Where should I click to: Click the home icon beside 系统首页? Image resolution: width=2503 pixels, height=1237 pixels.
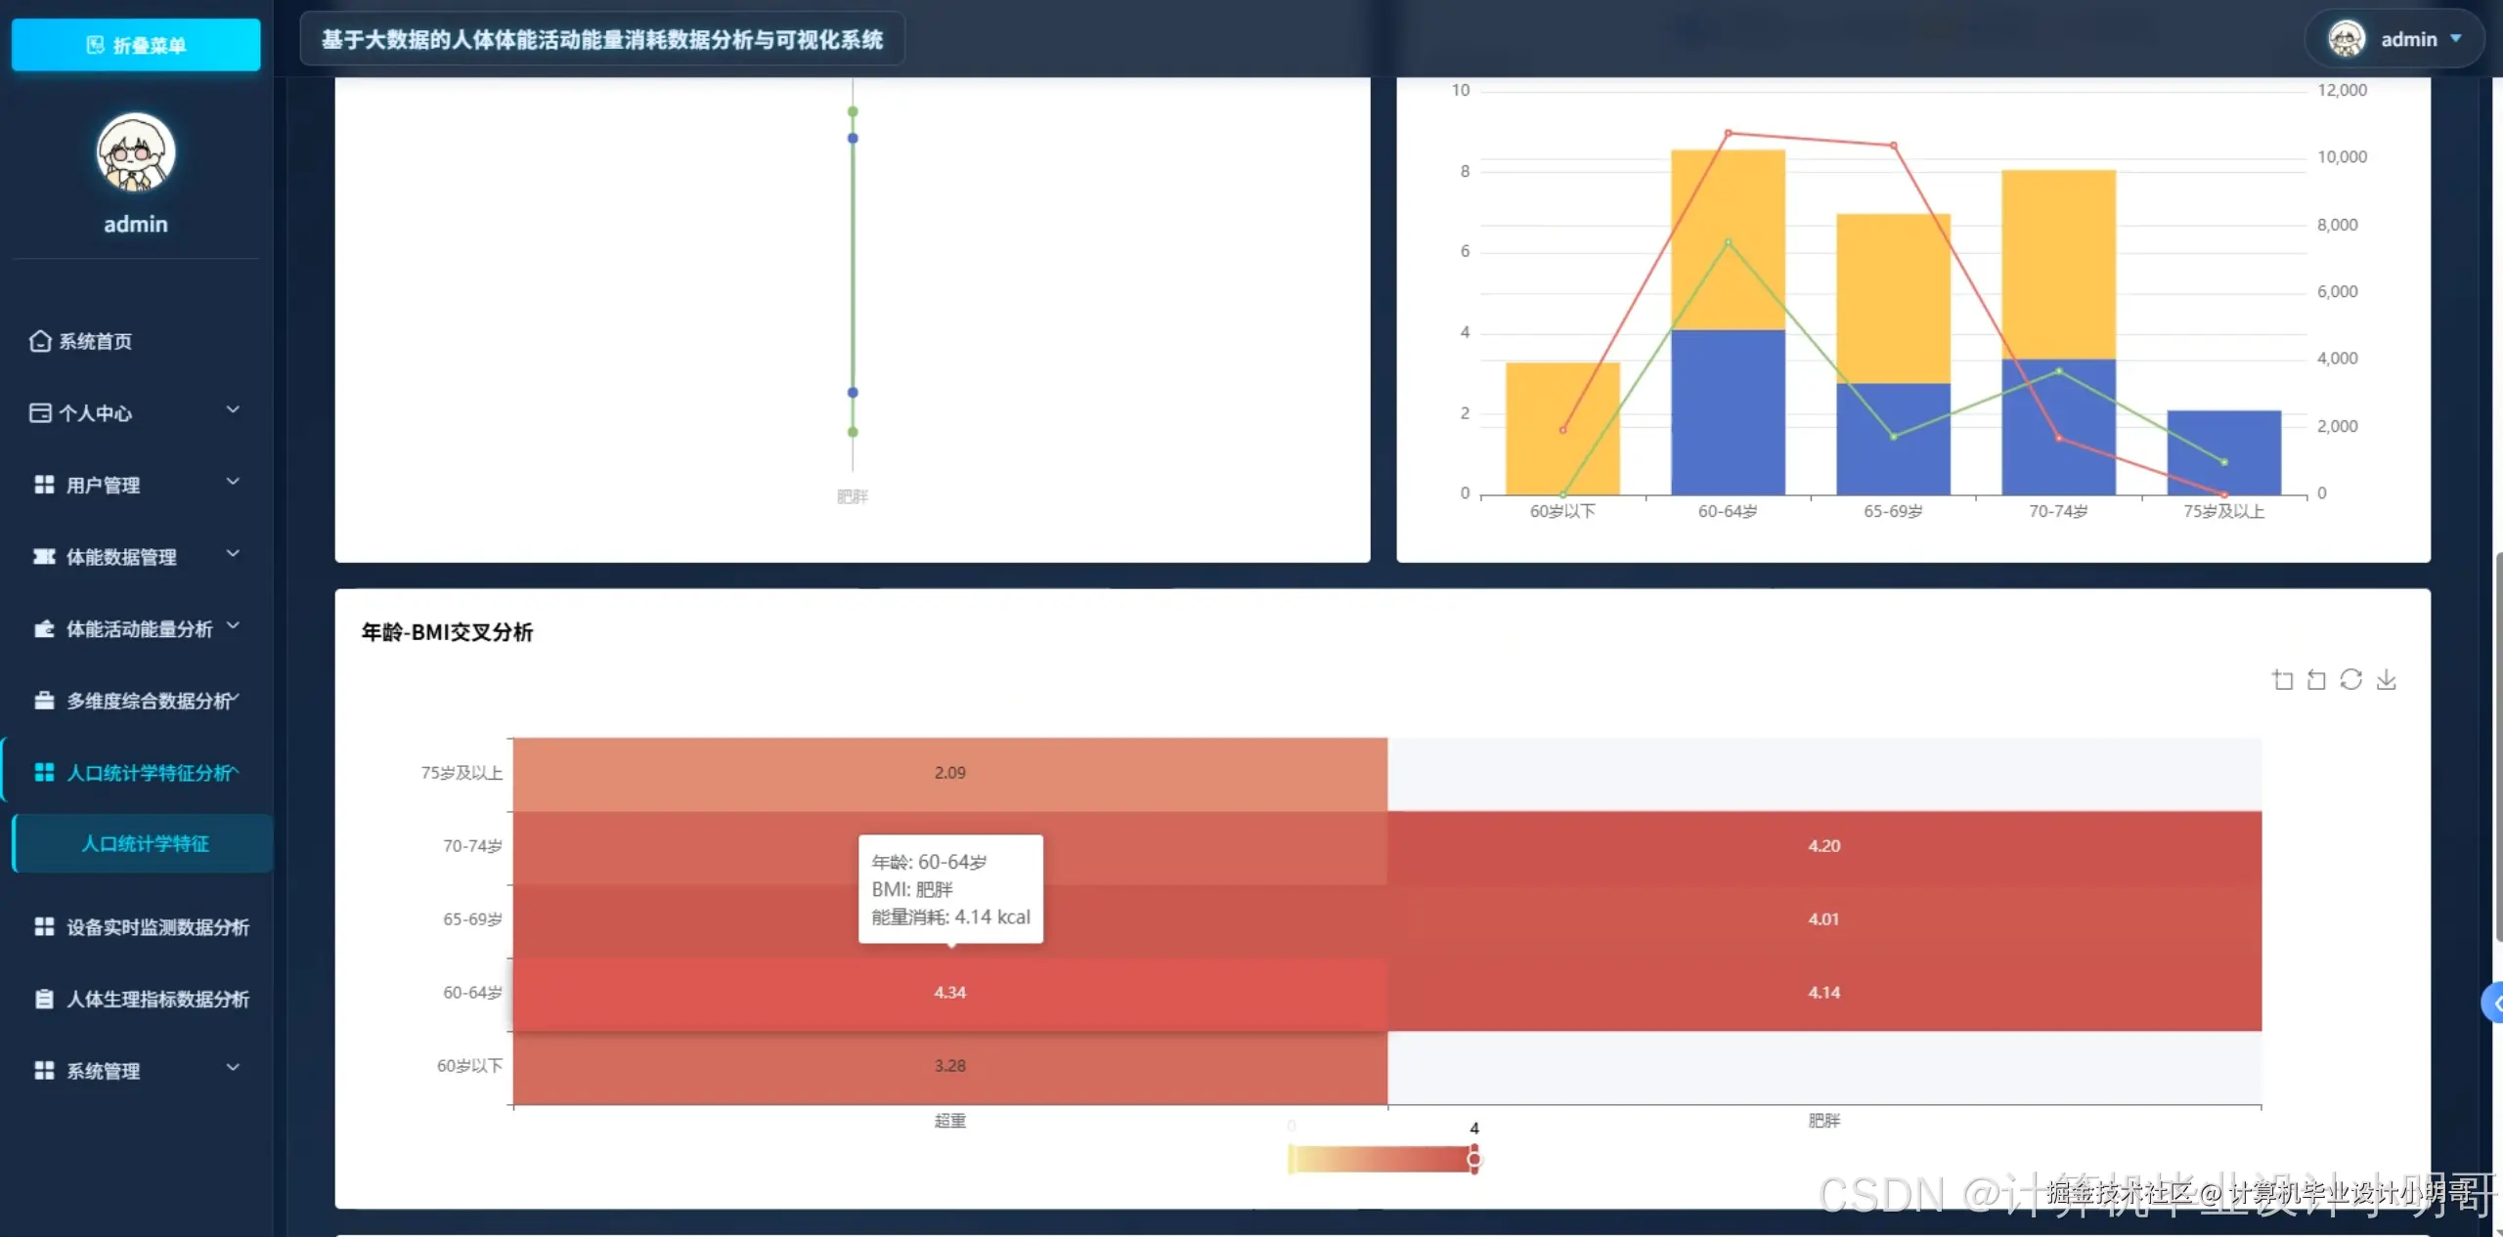click(40, 341)
